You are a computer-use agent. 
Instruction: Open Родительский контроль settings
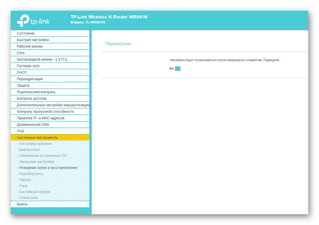coord(36,92)
